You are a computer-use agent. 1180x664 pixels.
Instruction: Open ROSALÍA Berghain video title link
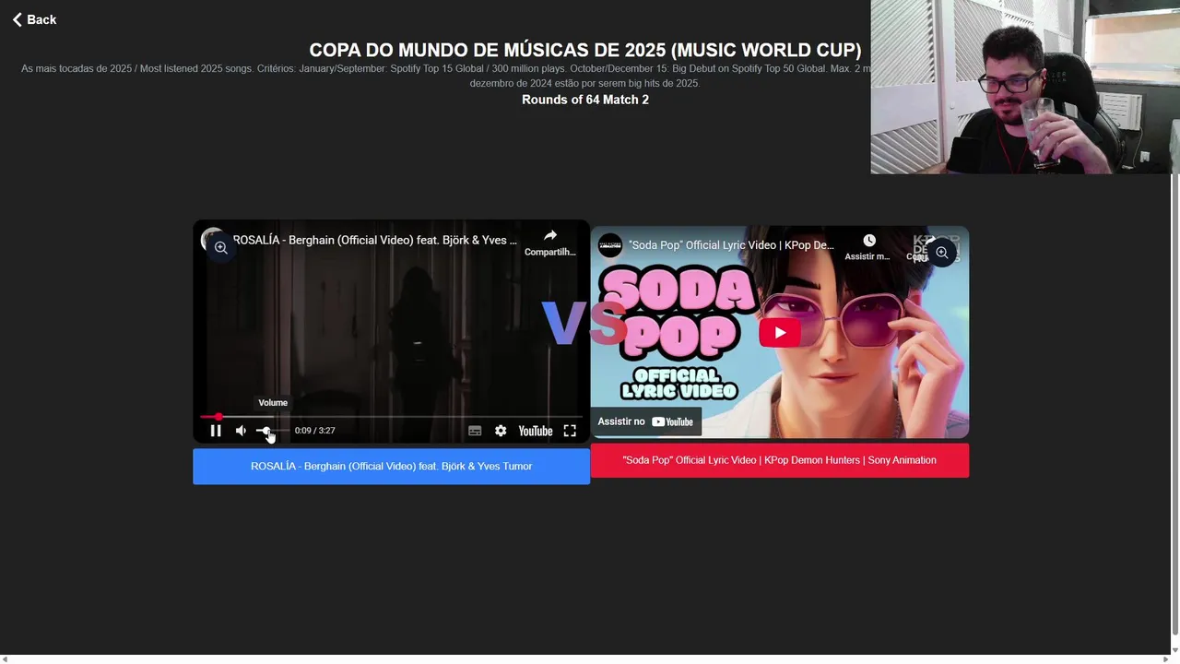tap(374, 240)
